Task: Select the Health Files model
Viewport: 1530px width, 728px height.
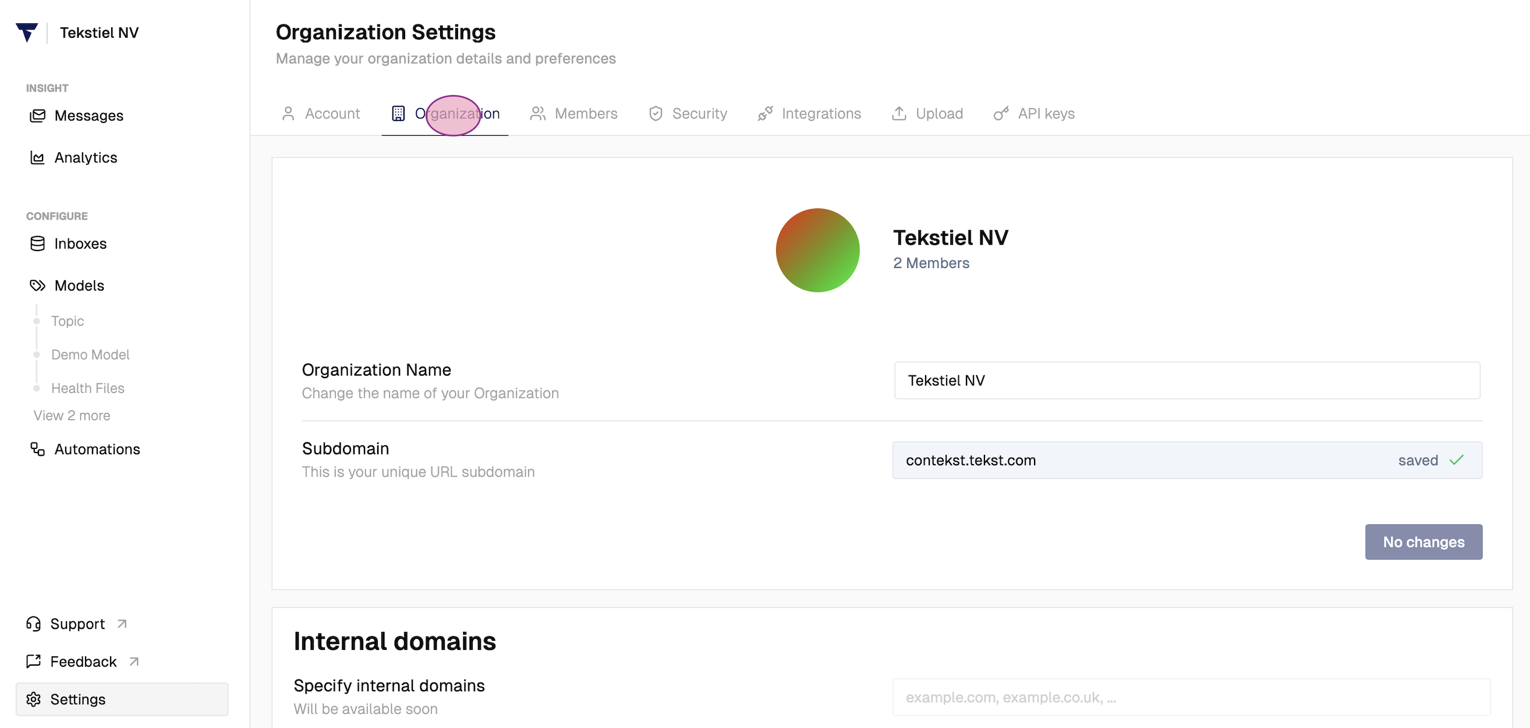Action: point(88,388)
